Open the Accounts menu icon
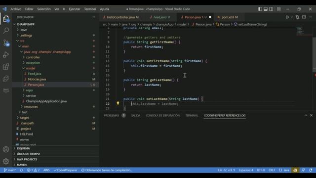This screenshot has height=178, width=316. click(x=6, y=149)
